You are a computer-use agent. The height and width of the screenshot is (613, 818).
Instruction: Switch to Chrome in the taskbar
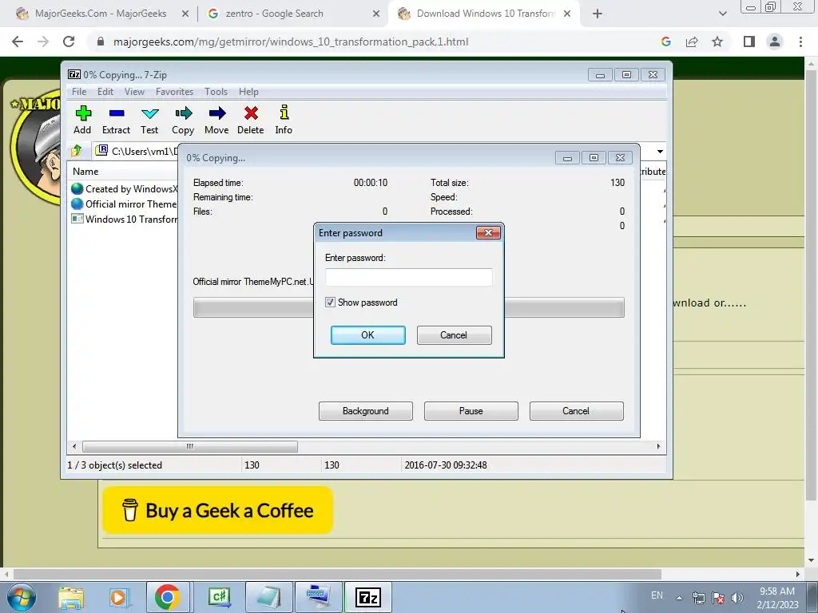[168, 597]
